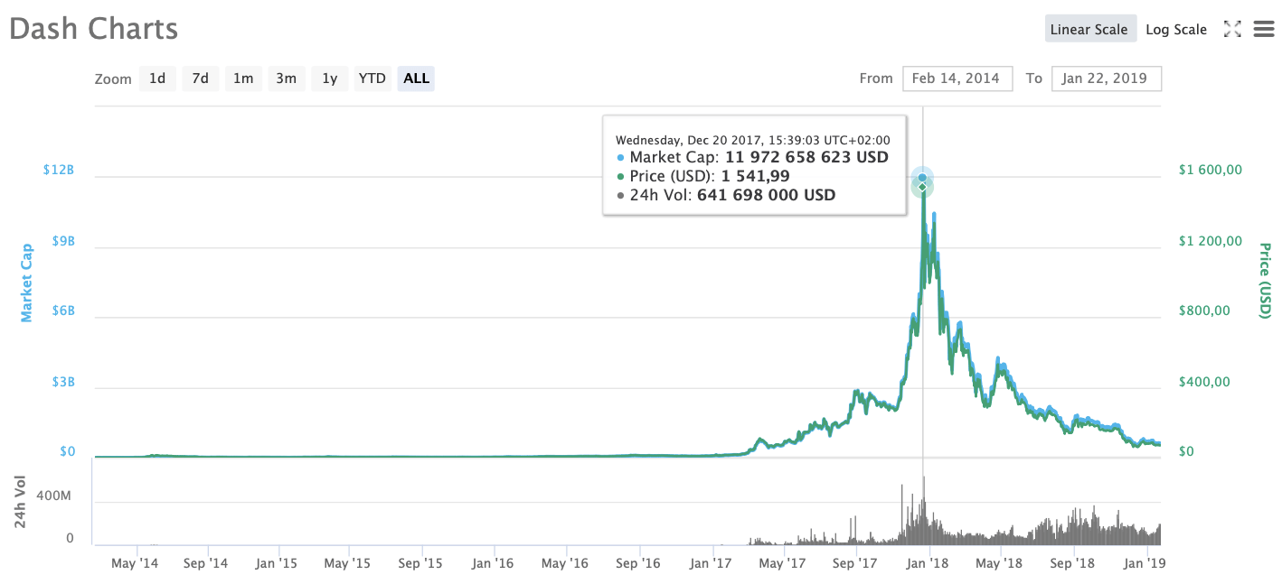Toggle fullscreen chart view icon
The image size is (1282, 584).
click(x=1231, y=29)
